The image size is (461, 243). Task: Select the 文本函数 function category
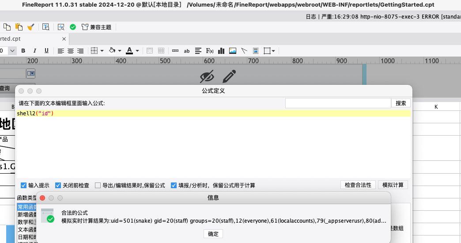[x=27, y=229]
